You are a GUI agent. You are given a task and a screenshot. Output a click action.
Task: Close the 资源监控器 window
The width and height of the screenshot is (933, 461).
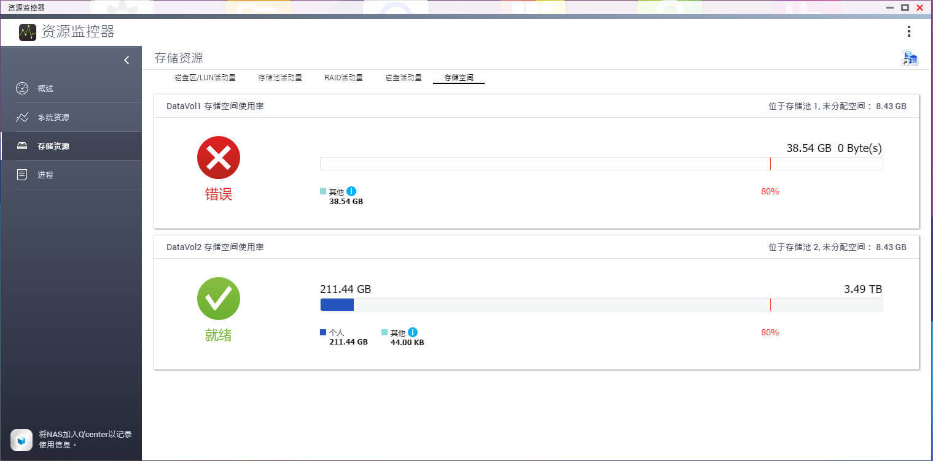click(919, 7)
